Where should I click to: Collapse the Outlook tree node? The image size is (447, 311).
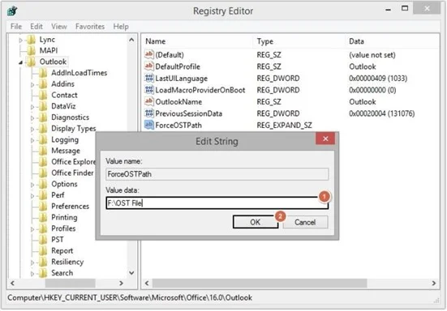20,62
